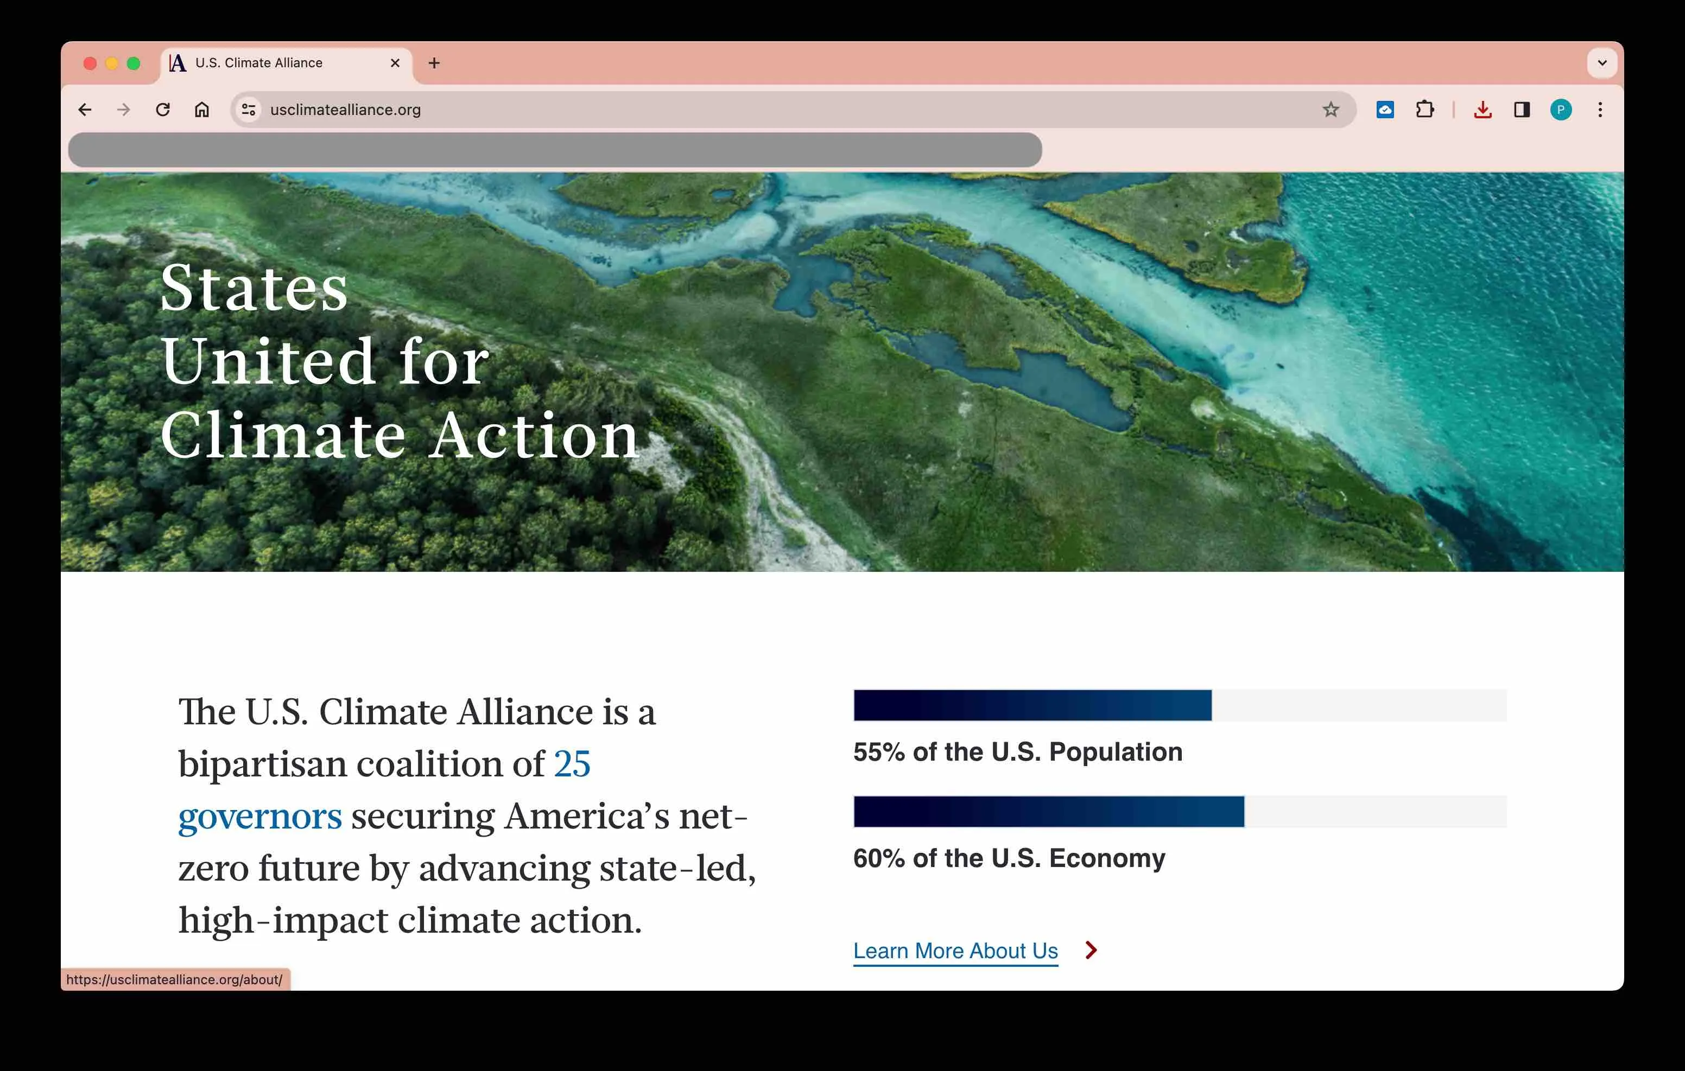Screen dimensions: 1685x1071
Task: Click the States United for Climate Action heading
Action: (400, 361)
